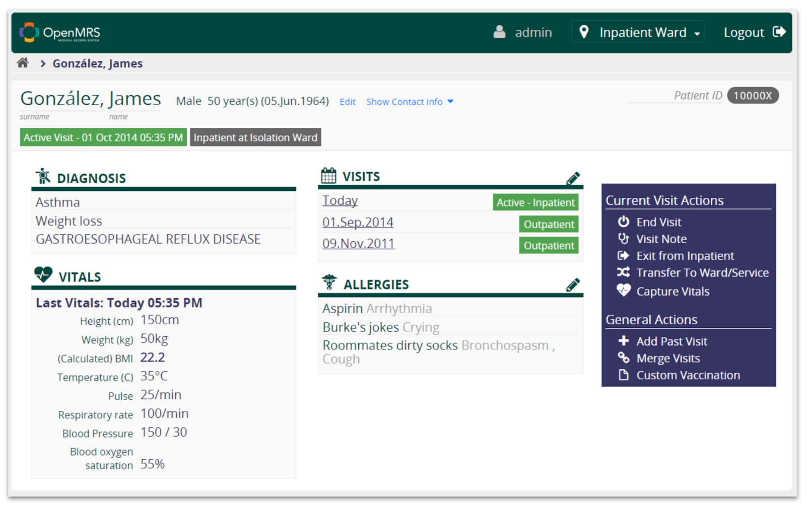
Task: Click the OpenMRS logo
Action: [x=58, y=33]
